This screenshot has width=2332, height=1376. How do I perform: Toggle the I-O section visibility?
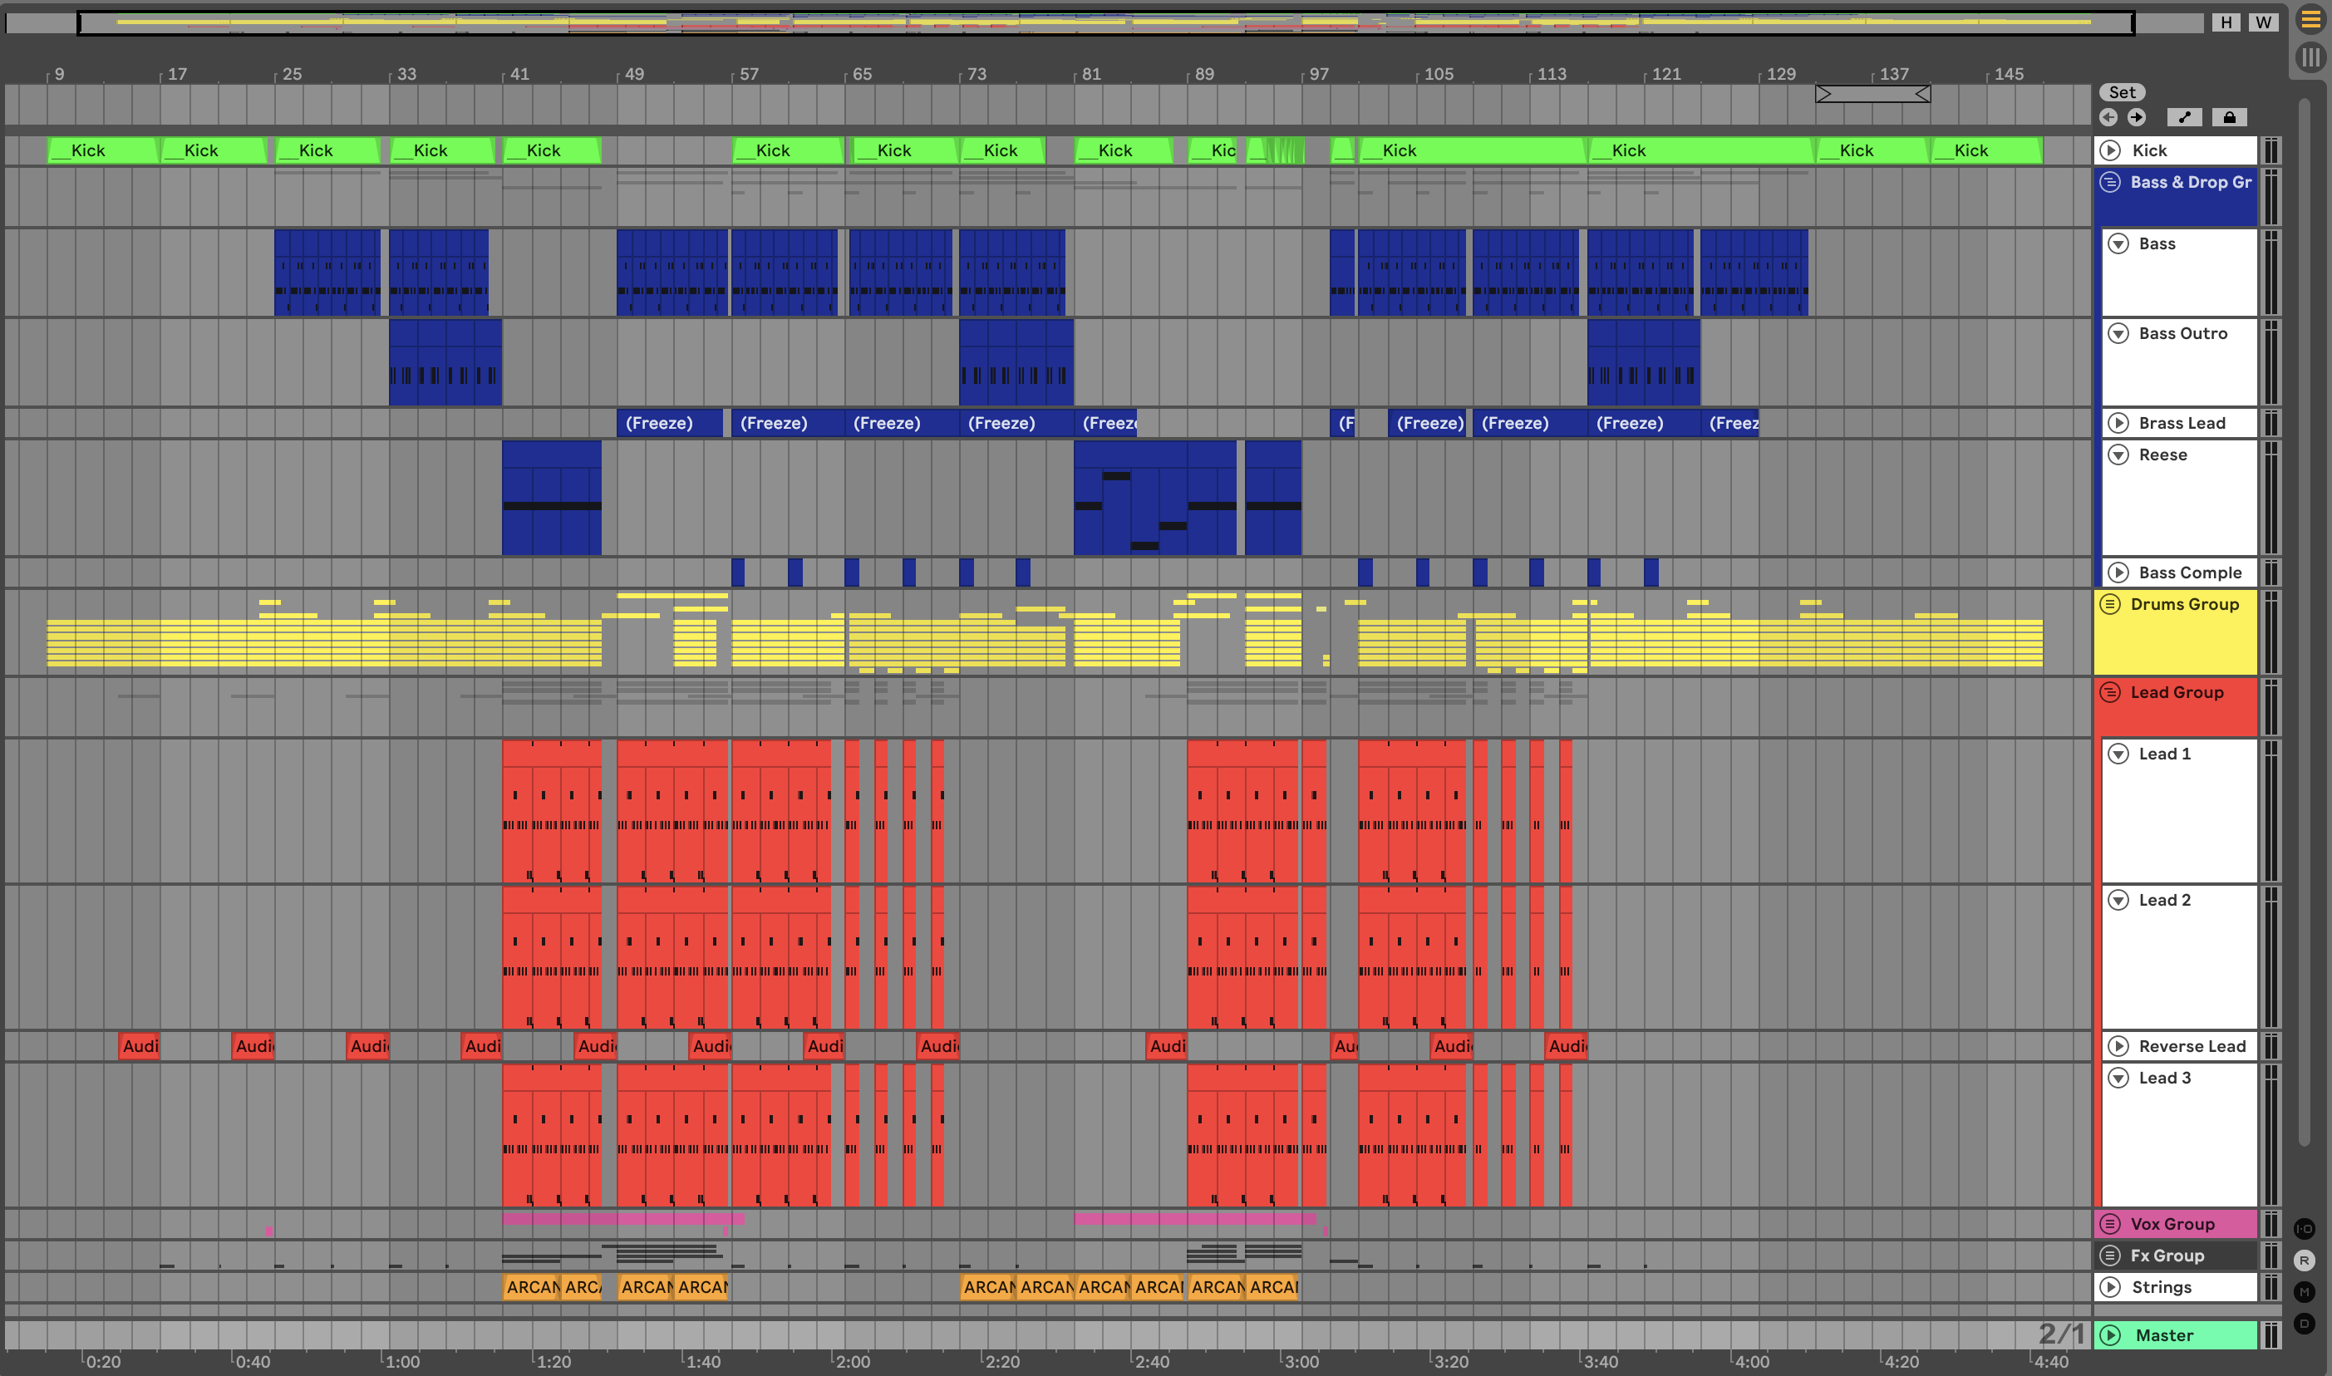[2305, 1229]
